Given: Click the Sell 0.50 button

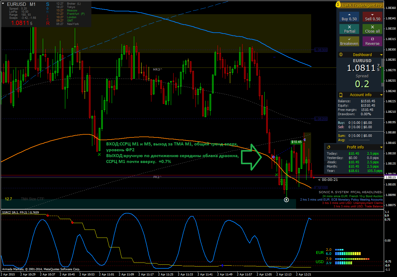Looking at the screenshot, I should (372, 17).
